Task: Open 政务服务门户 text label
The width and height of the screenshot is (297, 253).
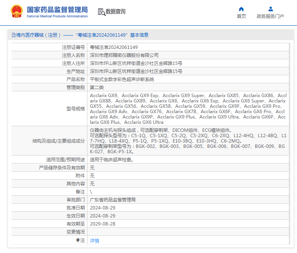Action: coord(270,16)
